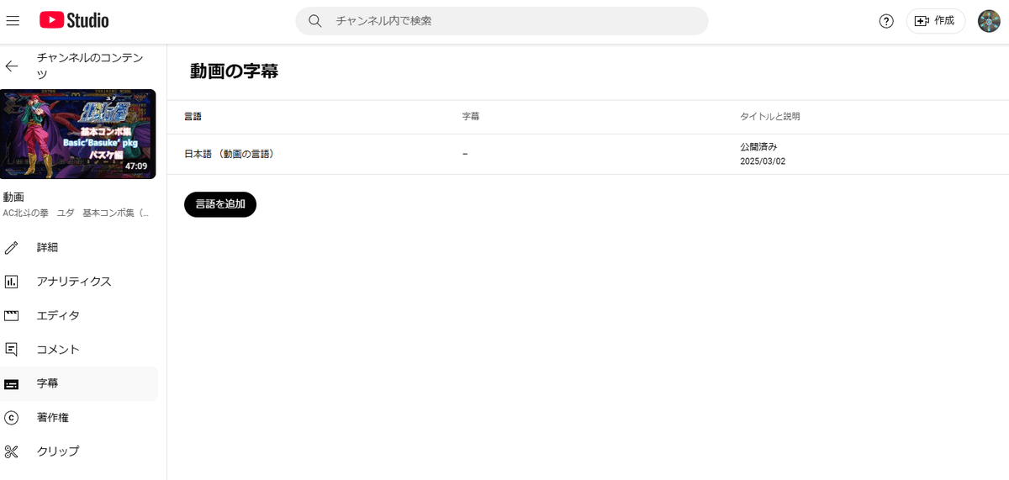The width and height of the screenshot is (1009, 480).
Task: Open the help question mark icon
Action: (x=886, y=21)
